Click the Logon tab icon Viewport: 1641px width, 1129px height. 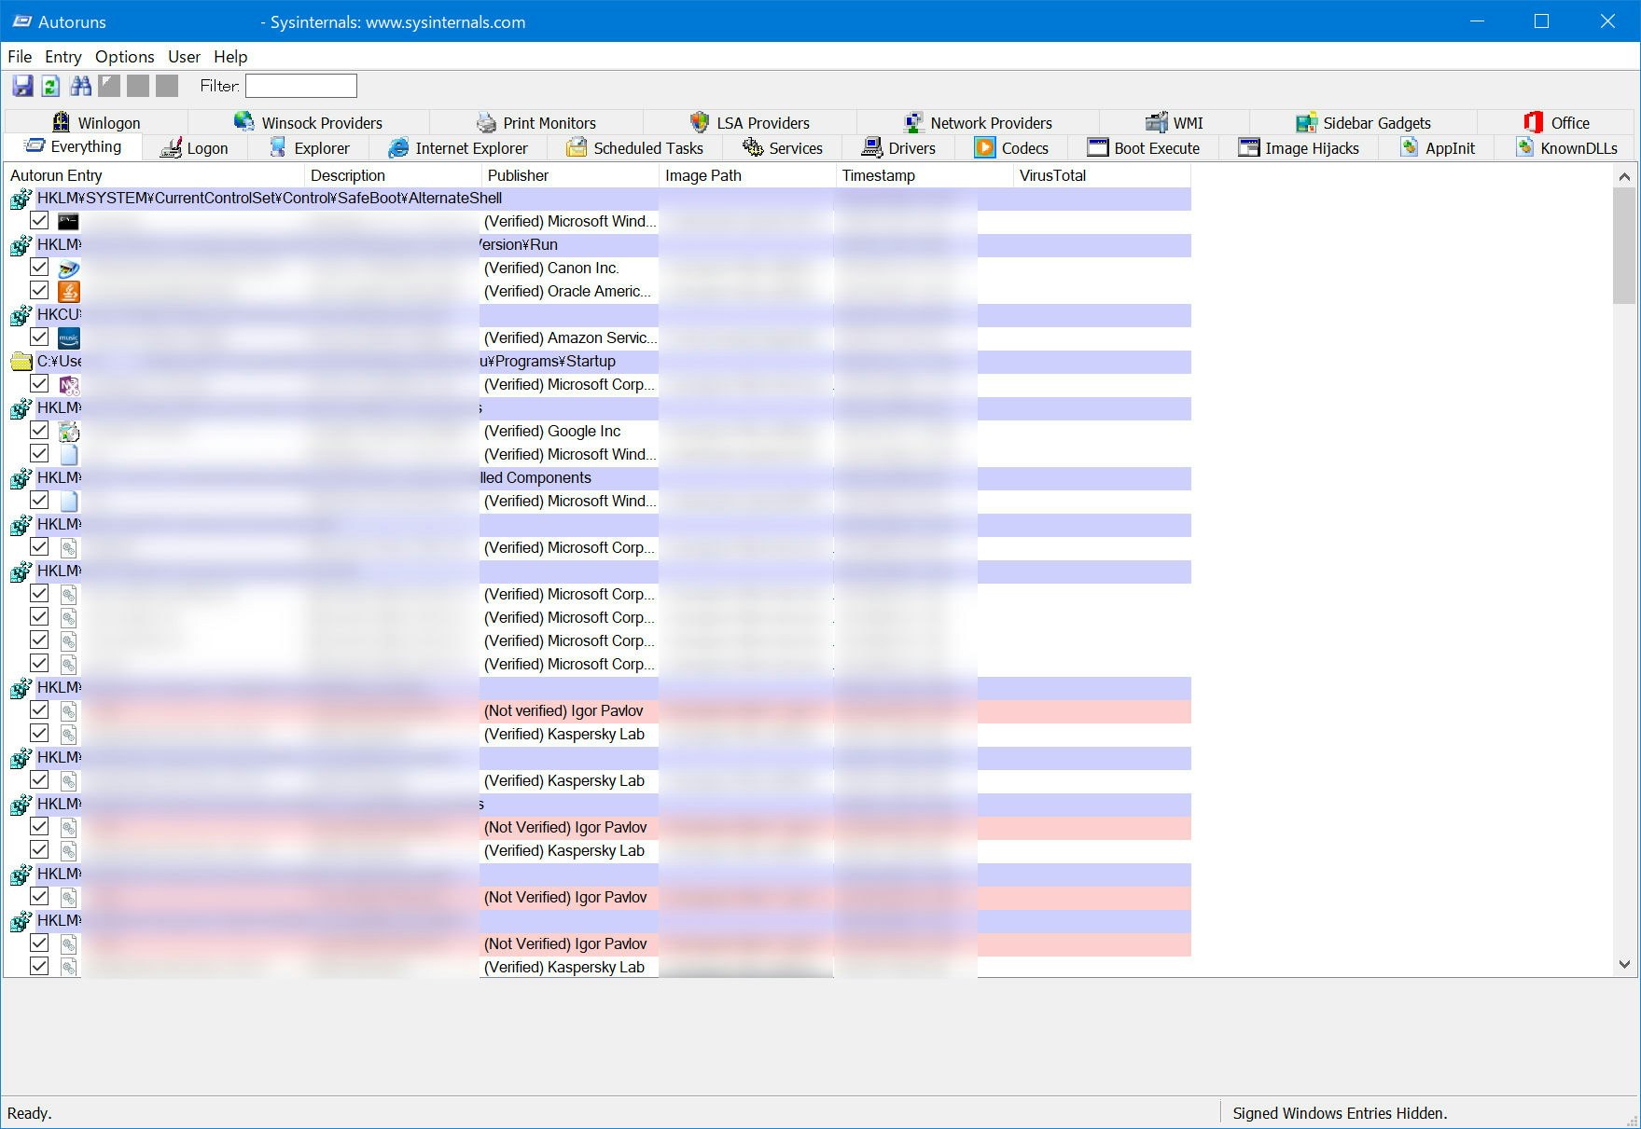pos(171,147)
